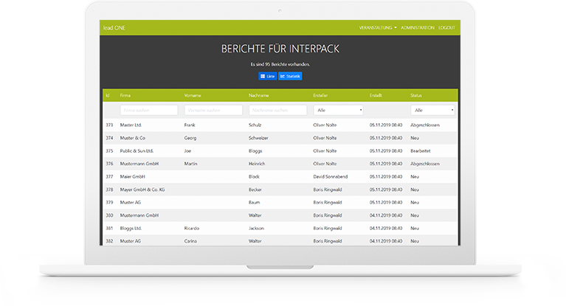Select row id 380
The width and height of the screenshot is (566, 306).
(109, 215)
